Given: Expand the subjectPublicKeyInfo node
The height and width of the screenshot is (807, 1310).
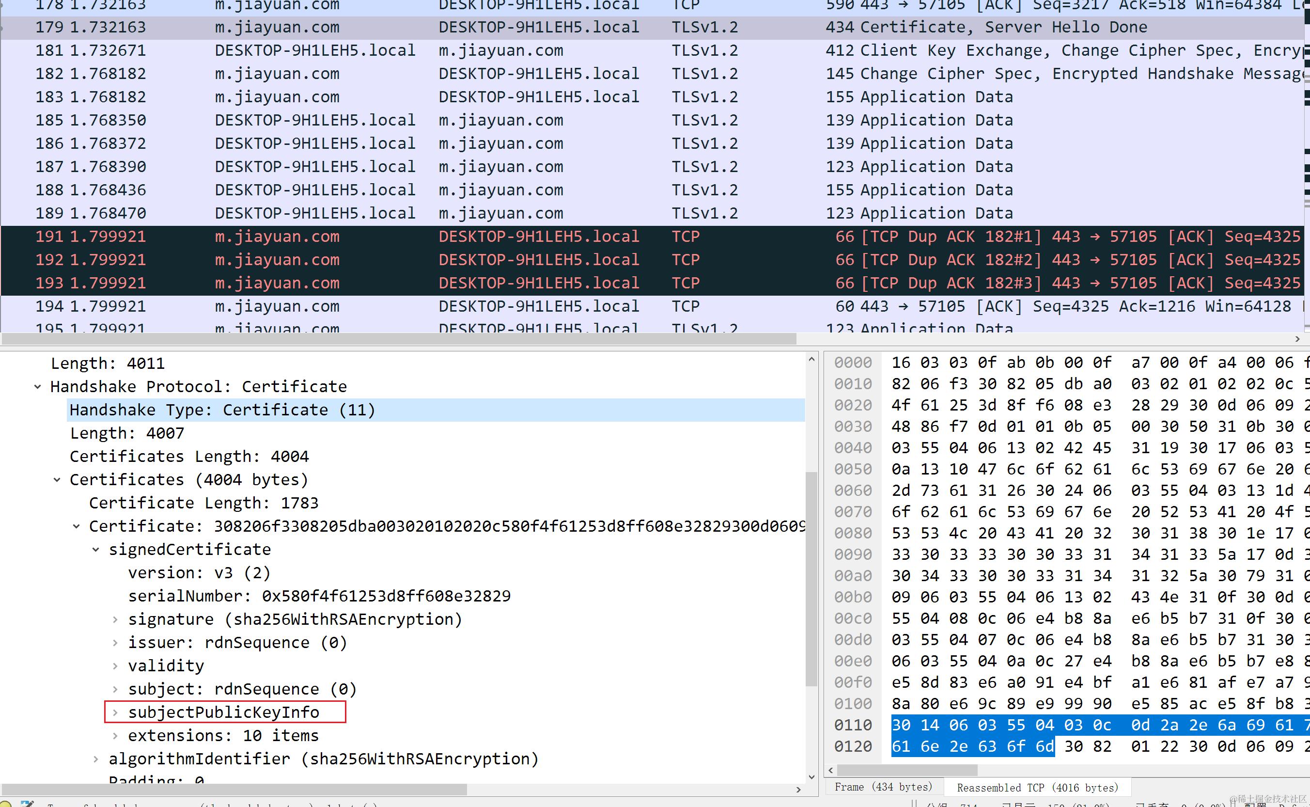Looking at the screenshot, I should click(115, 712).
